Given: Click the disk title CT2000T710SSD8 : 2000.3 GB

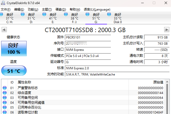Looking at the screenshot, I should 85,30.
